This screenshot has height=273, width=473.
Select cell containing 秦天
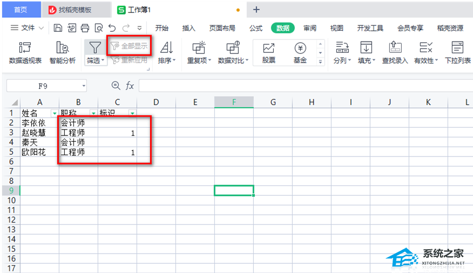point(39,142)
